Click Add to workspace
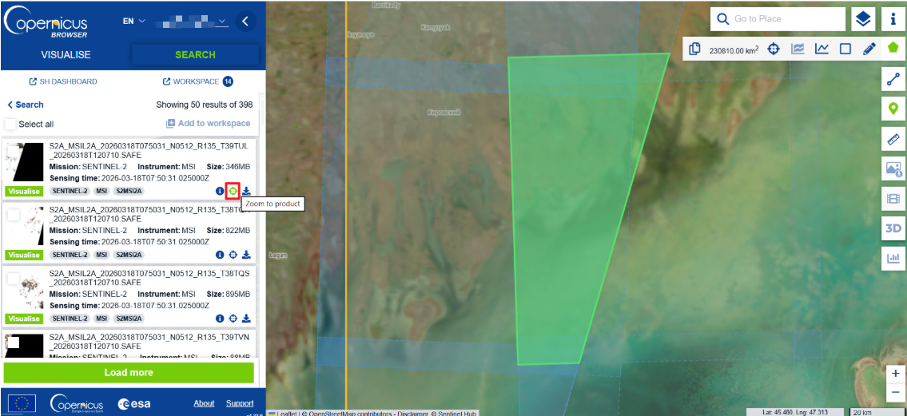Screen dimensions: 907x416 coord(209,123)
